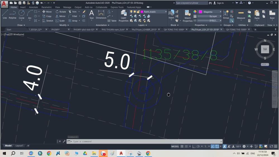279x157 pixels.
Task: Click the TOP face of ViewCube
Action: (x=265, y=49)
